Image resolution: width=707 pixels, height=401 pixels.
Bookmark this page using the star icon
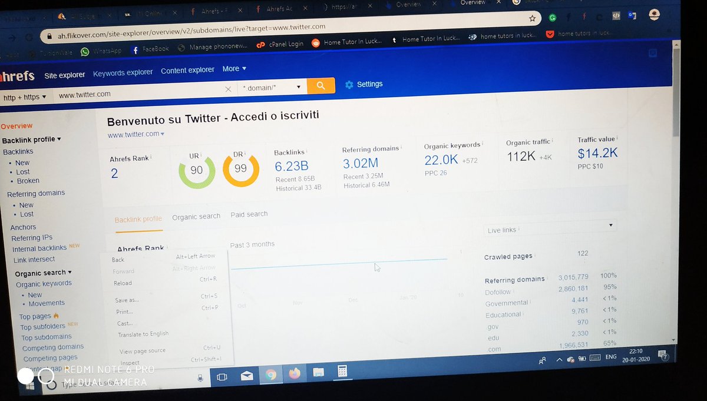click(x=532, y=18)
